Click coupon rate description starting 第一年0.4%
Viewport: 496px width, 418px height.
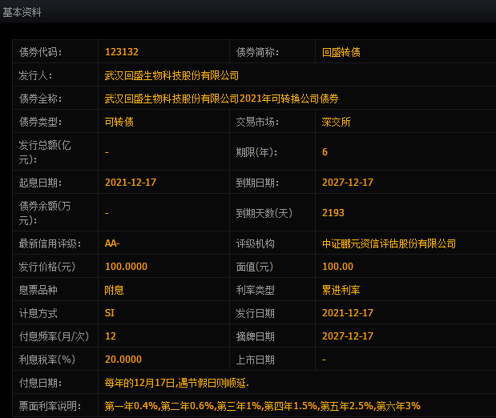(263, 406)
